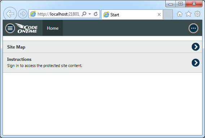Open browser Tools gear icon

197,14
